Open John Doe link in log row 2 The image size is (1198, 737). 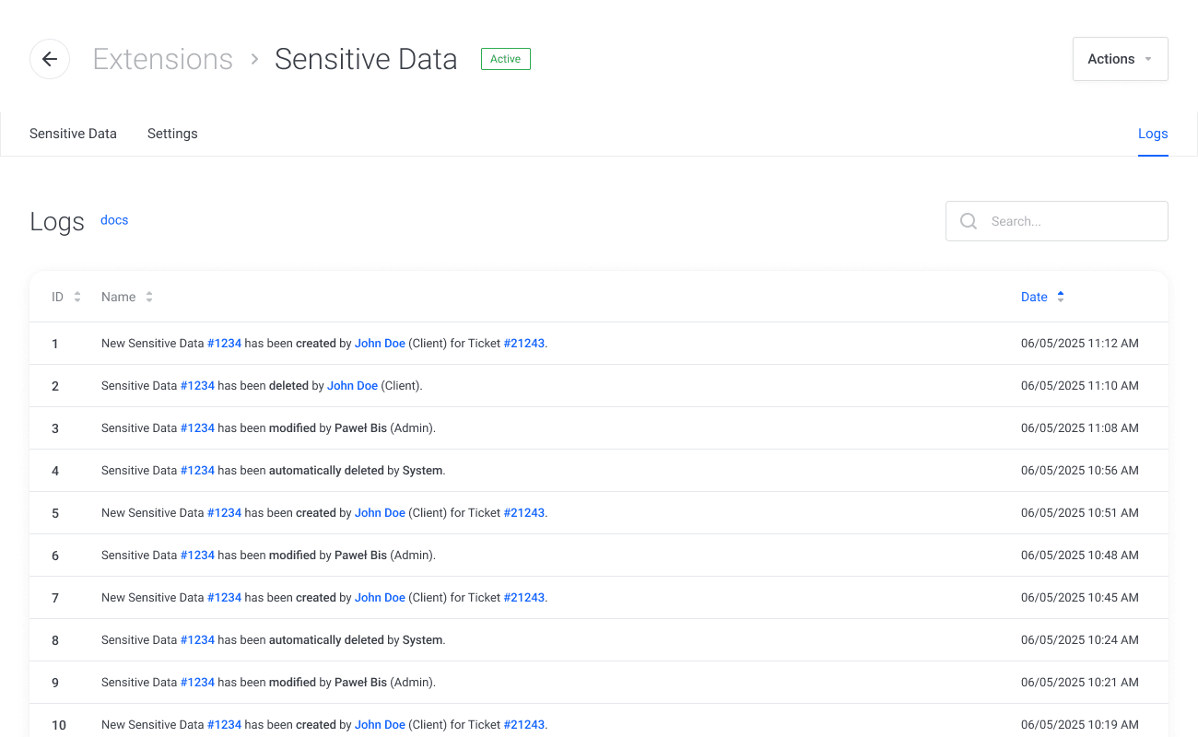352,386
